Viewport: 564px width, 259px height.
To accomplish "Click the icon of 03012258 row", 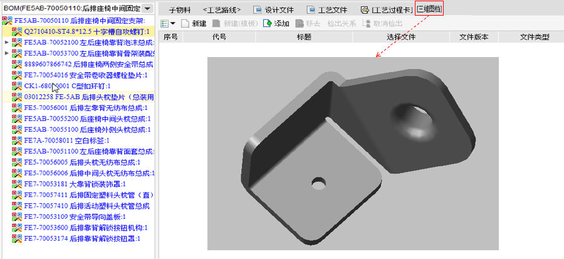I will point(17,97).
